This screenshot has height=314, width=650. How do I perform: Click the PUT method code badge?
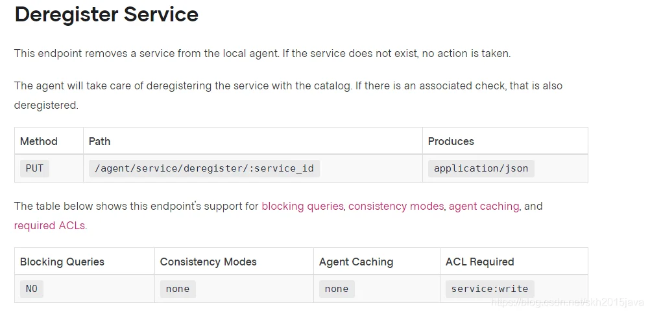(x=34, y=168)
